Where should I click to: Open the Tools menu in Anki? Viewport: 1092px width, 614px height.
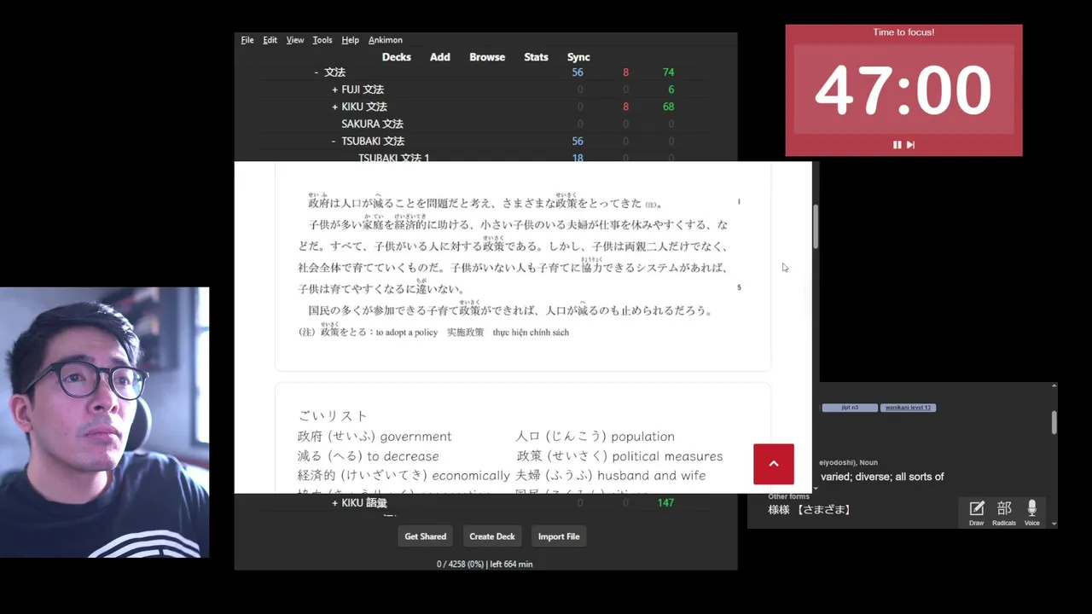322,40
